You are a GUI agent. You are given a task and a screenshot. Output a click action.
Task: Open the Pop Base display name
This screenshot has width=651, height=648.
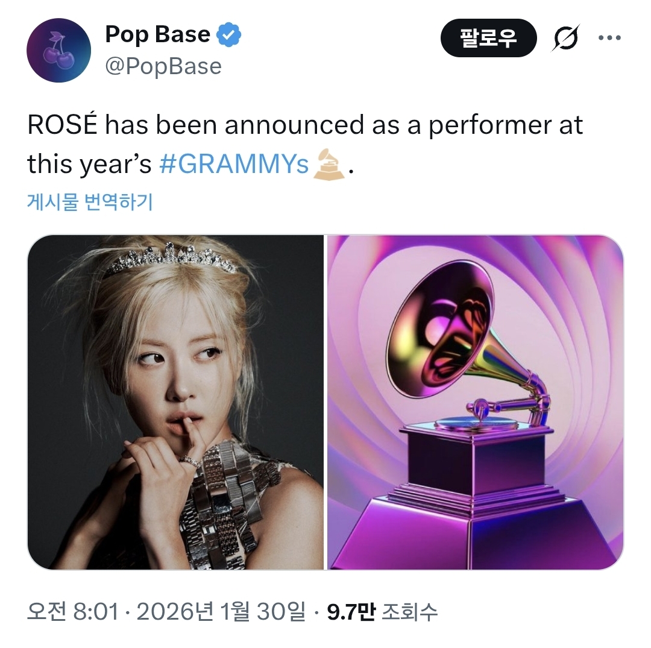(157, 35)
